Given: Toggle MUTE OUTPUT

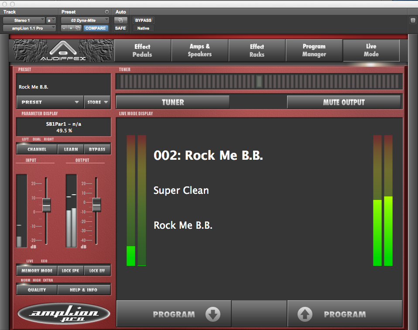Looking at the screenshot, I should click(344, 102).
